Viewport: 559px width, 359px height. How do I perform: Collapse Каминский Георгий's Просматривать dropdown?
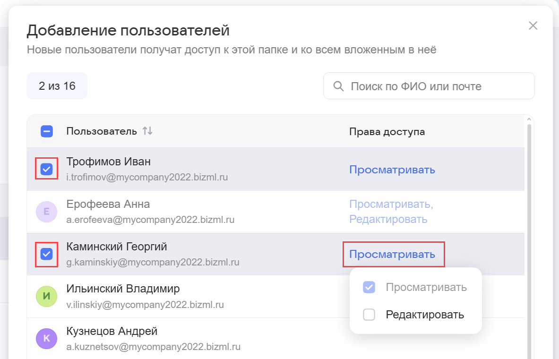click(392, 254)
